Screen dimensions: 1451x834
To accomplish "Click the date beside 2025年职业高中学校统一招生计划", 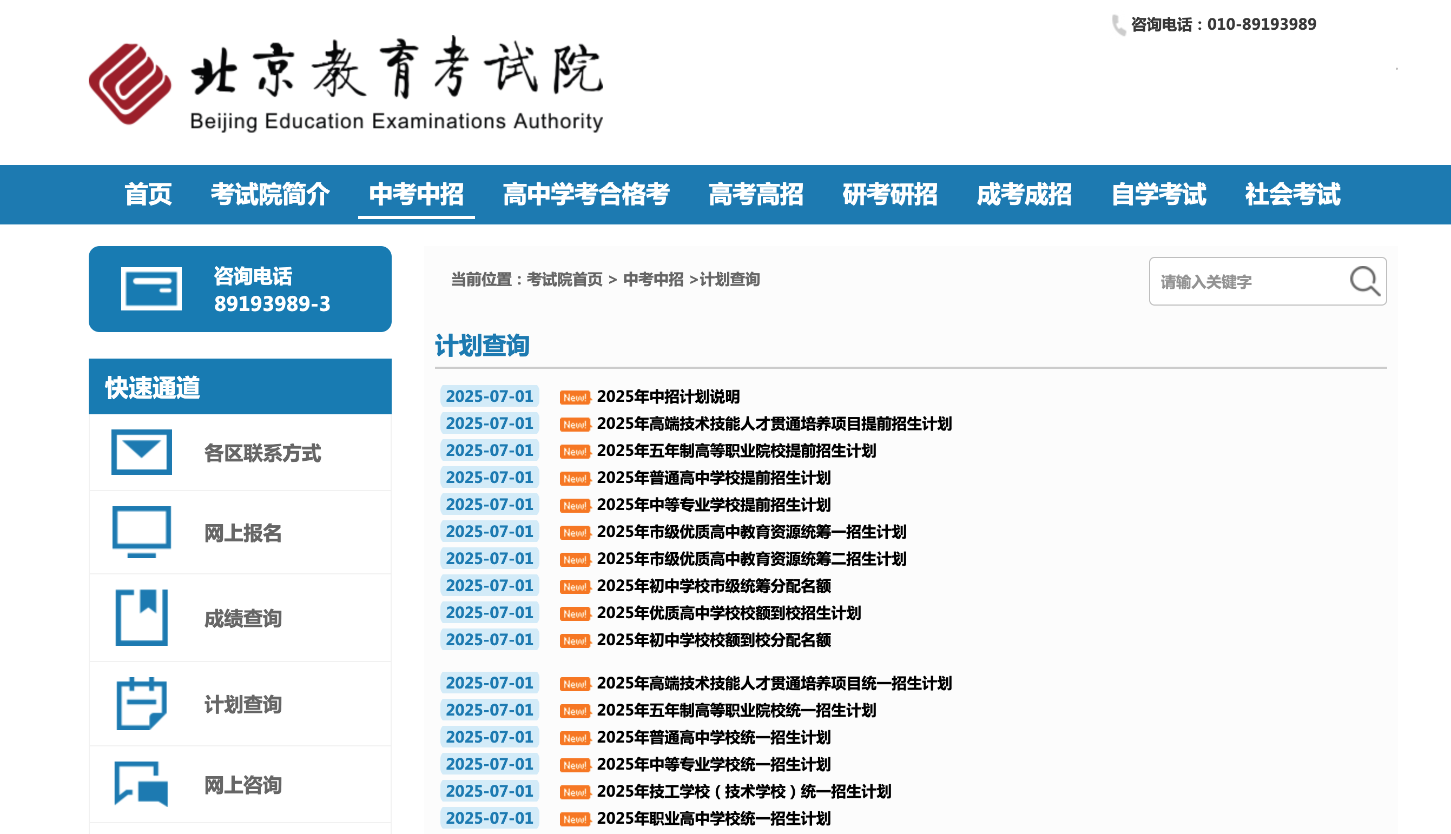I will click(x=489, y=818).
